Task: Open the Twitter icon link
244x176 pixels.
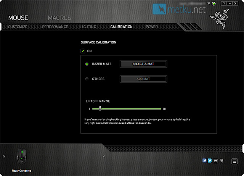Action: [210, 160]
